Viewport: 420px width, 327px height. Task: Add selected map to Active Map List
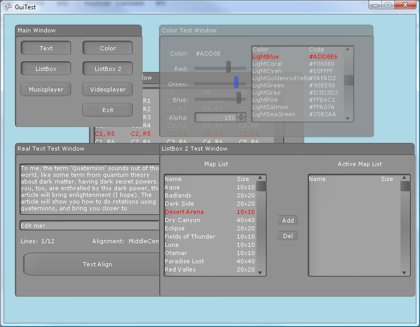pyautogui.click(x=288, y=221)
